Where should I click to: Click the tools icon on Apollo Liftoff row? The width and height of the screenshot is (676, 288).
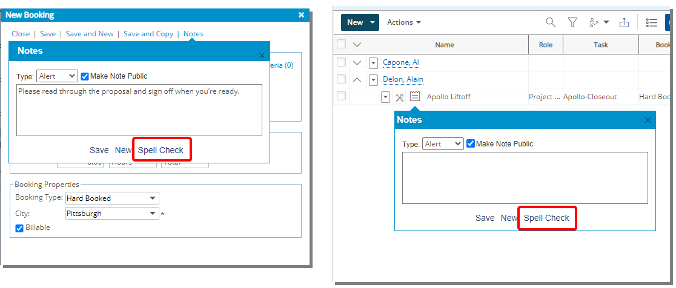400,97
